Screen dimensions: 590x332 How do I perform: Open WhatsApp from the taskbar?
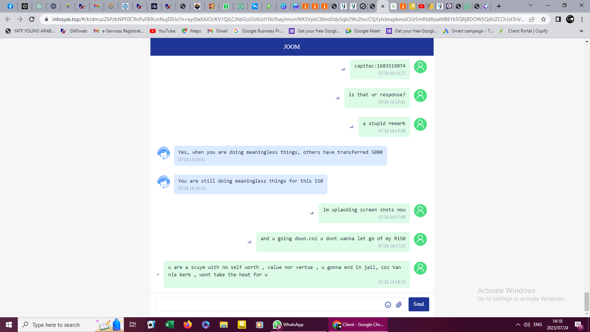288,325
